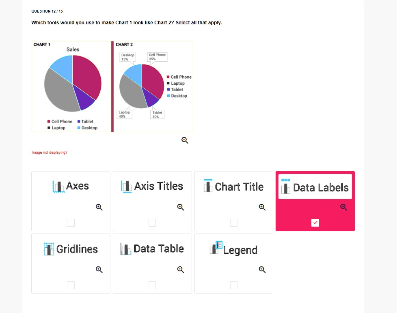Click the Chart 2 pie chart preview
Screen dimensions: 397x313
tap(153, 86)
